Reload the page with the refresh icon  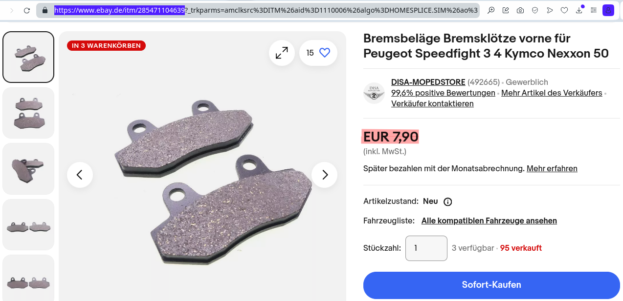(x=27, y=10)
